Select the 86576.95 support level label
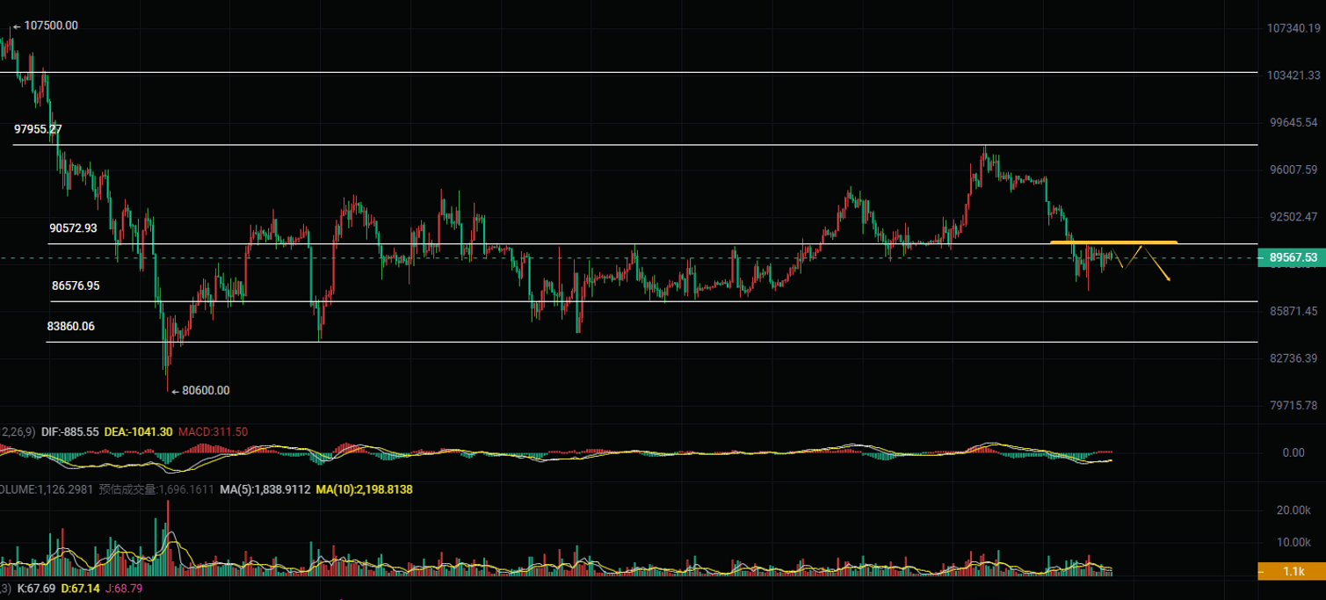Viewport: 1326px width, 600px height. click(76, 286)
